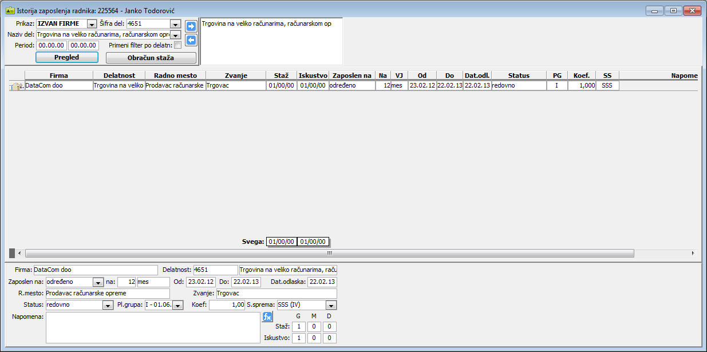Open the Status dropdown showing redovno
The width and height of the screenshot is (707, 352).
(108, 306)
